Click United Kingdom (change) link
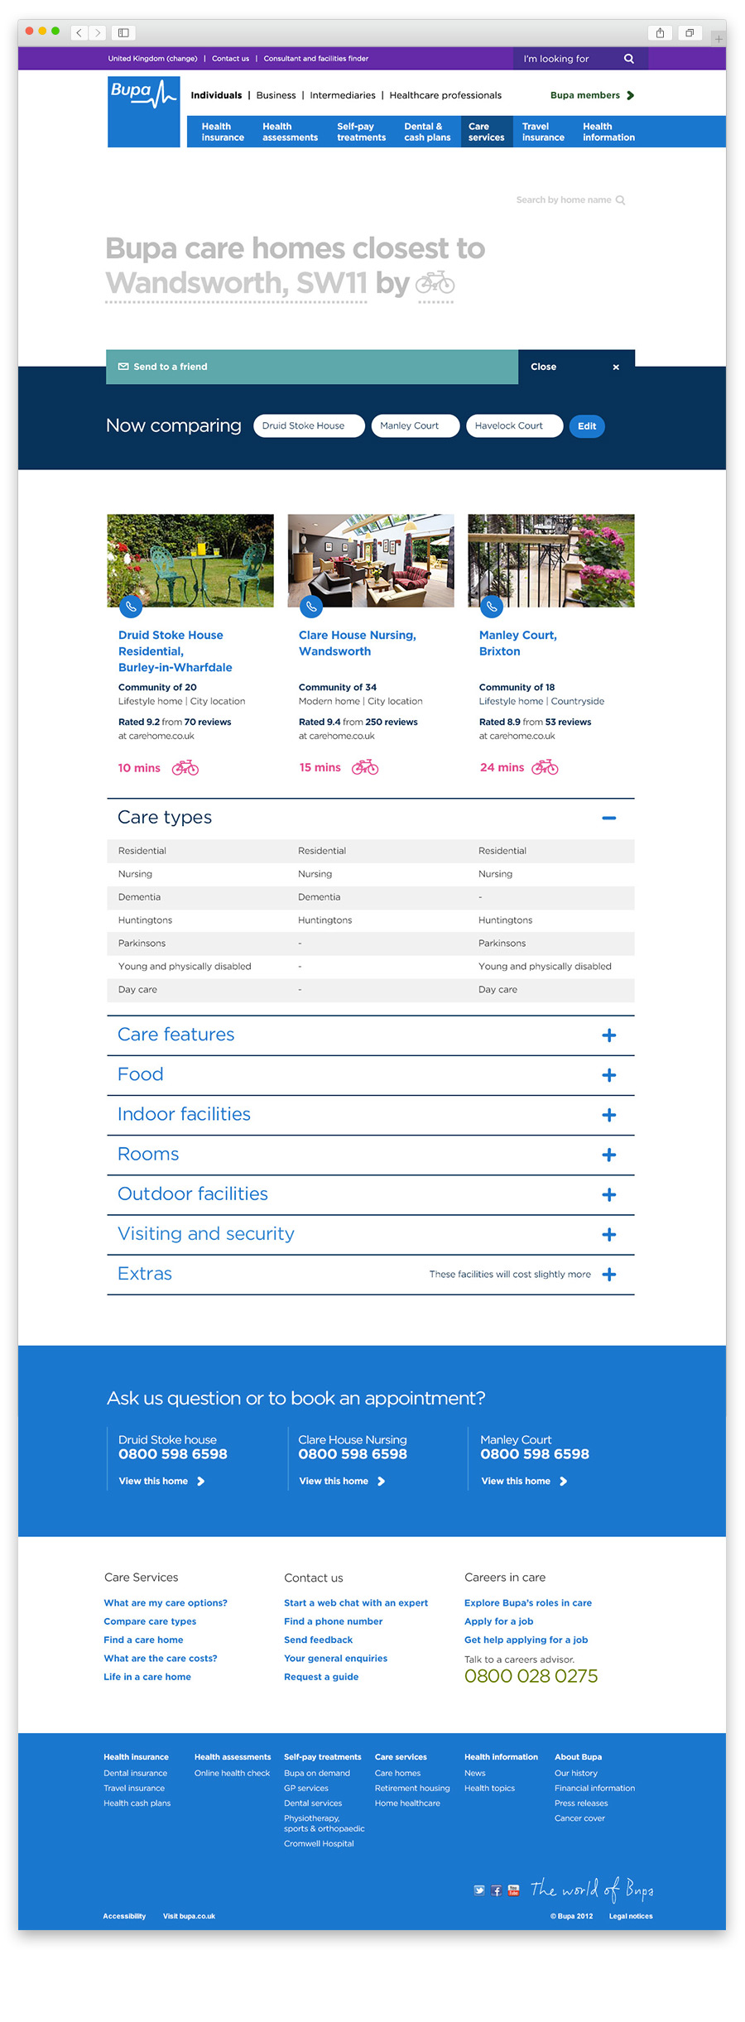 click(152, 59)
